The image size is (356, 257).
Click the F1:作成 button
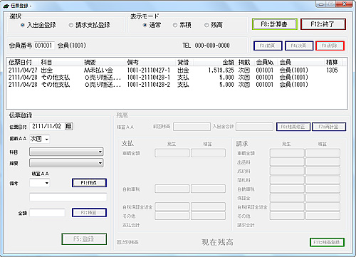point(89,183)
